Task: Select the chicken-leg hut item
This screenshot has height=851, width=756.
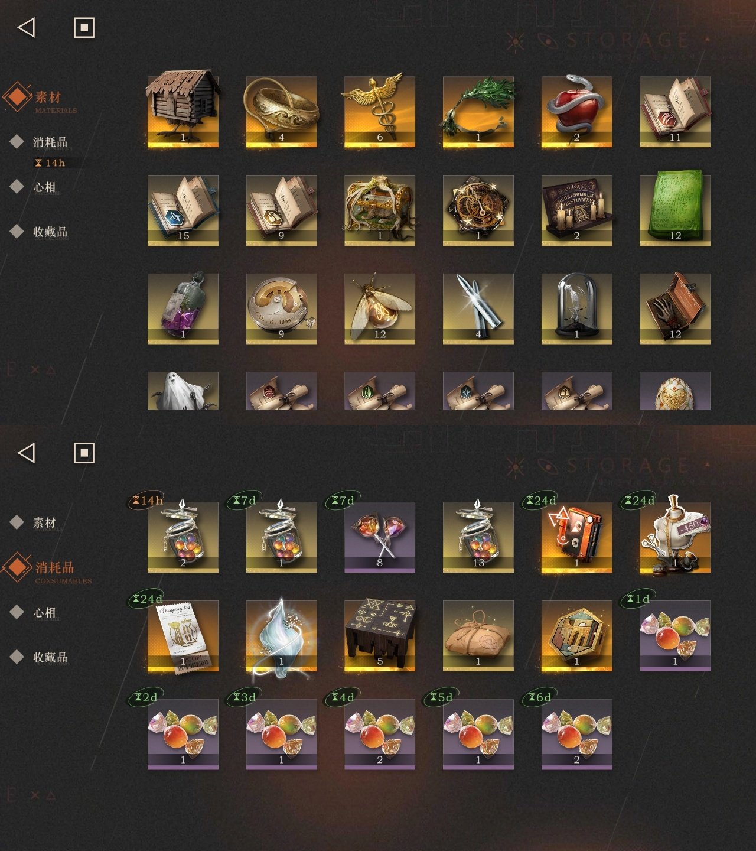Action: (x=183, y=110)
